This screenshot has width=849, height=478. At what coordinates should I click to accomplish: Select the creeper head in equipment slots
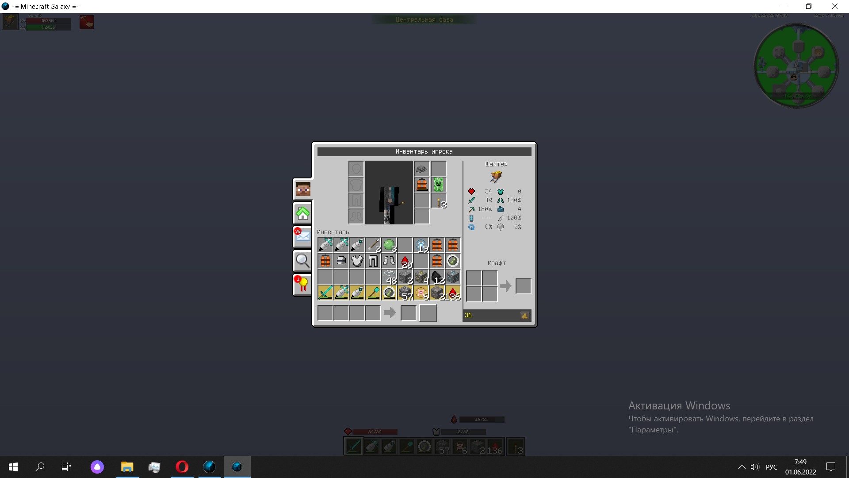438,185
